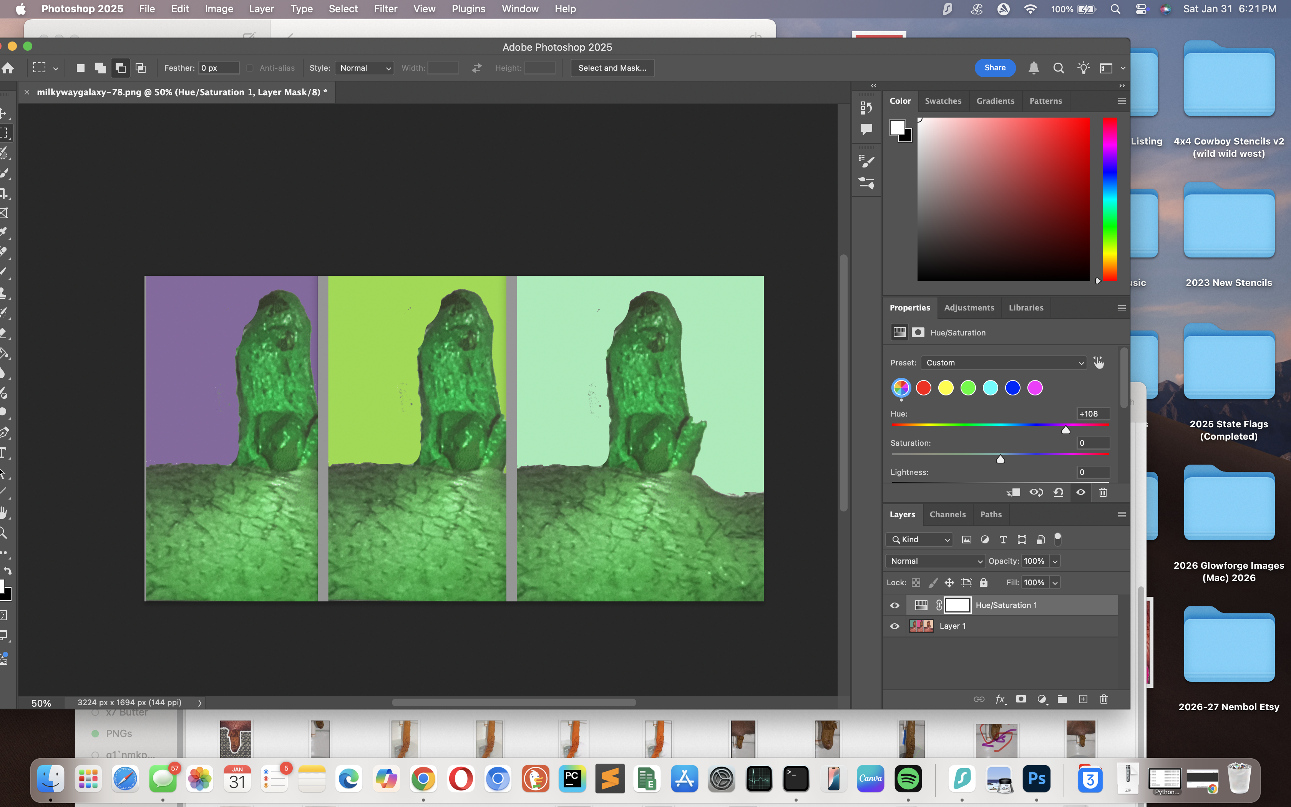
Task: Click on-image adjustment hand tool
Action: point(1099,362)
